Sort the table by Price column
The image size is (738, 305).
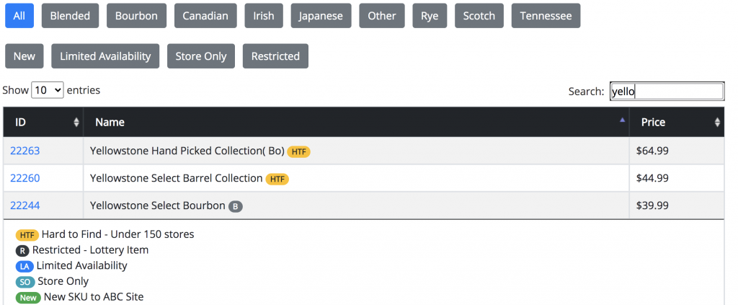(676, 123)
